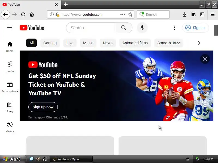The image size is (218, 163).
Task: Click the YouTube logo in header
Action: click(x=32, y=28)
